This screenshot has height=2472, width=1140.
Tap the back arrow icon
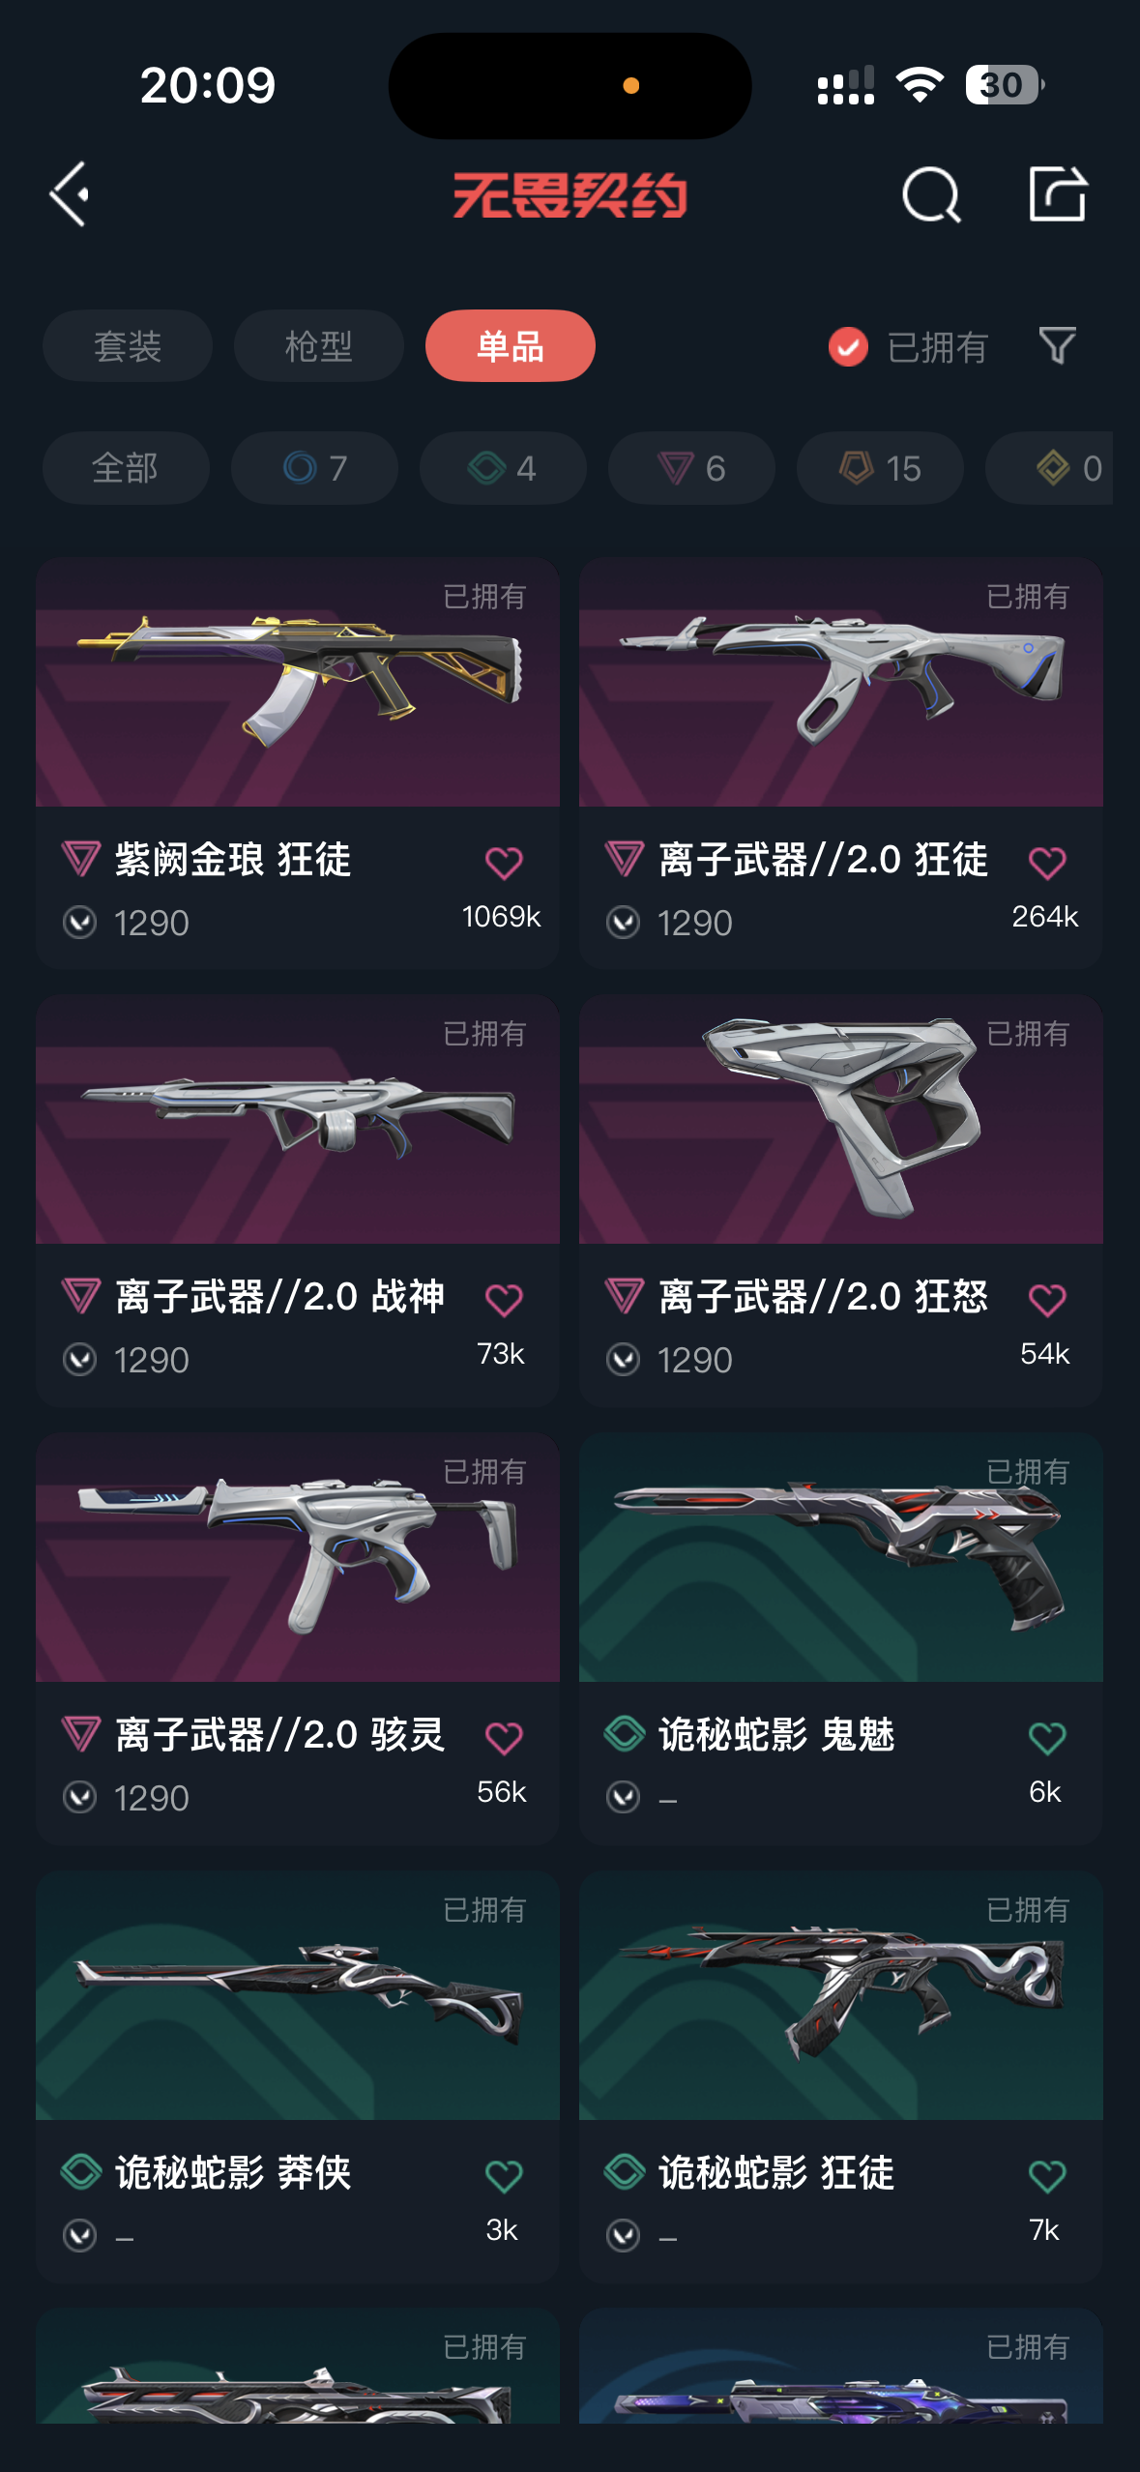click(x=70, y=194)
